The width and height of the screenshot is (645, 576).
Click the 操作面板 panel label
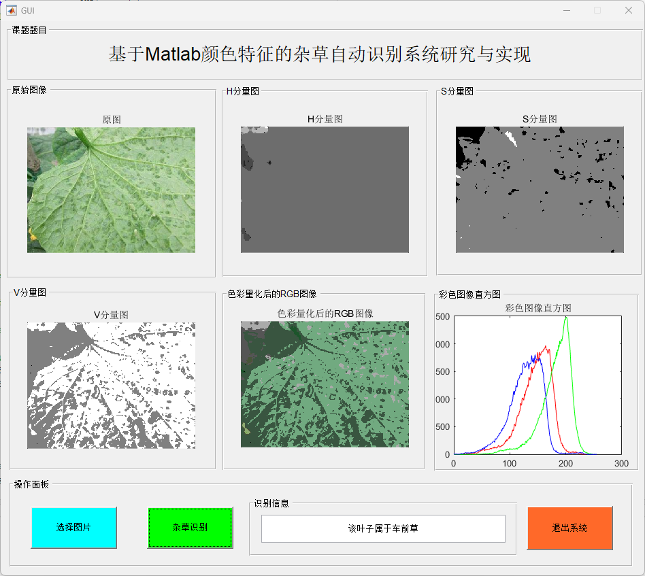[31, 484]
